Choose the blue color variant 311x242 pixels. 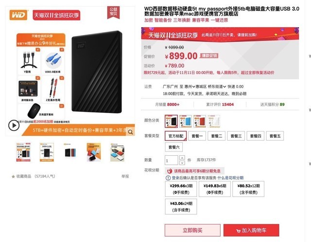[x=186, y=121]
